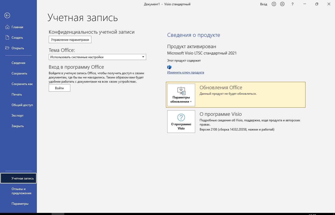335x215 pixels.
Task: Open Экспорт in the sidebar
Action: [18, 116]
